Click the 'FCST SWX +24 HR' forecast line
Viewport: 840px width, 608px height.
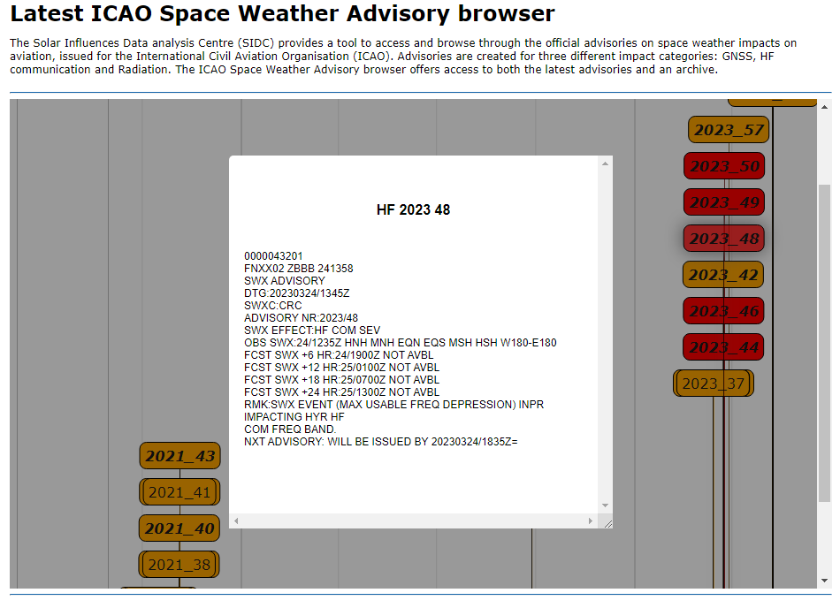pyautogui.click(x=342, y=392)
